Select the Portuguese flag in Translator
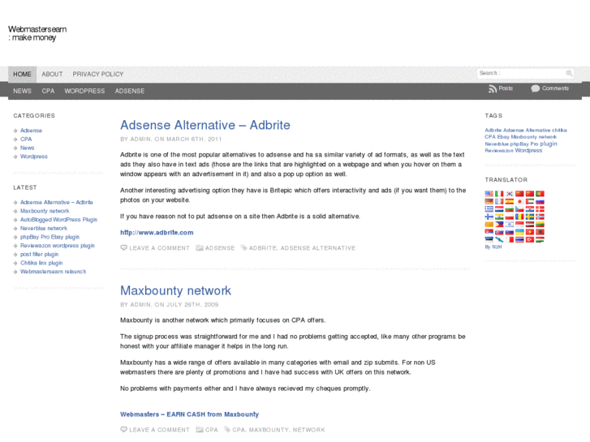The width and height of the screenshot is (590, 442). point(540,194)
